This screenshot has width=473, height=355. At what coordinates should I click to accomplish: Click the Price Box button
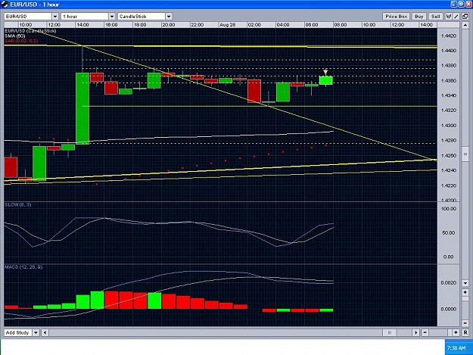396,17
